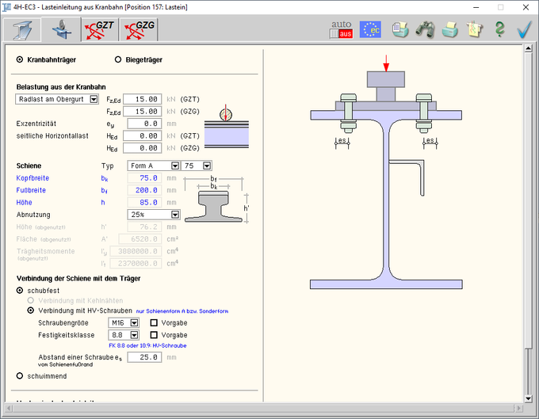The width and height of the screenshot is (539, 419).
Task: Open the GZG load tab
Action: [140, 29]
